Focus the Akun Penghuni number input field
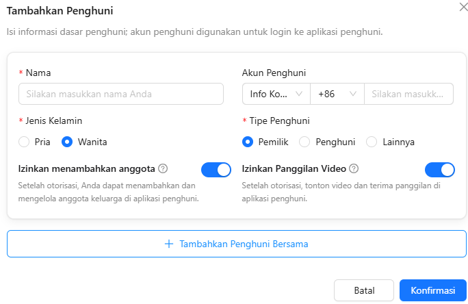The height and width of the screenshot is (304, 468). coord(408,94)
